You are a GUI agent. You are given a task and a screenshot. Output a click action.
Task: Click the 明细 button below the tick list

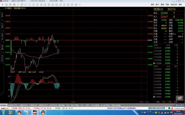tap(158, 102)
